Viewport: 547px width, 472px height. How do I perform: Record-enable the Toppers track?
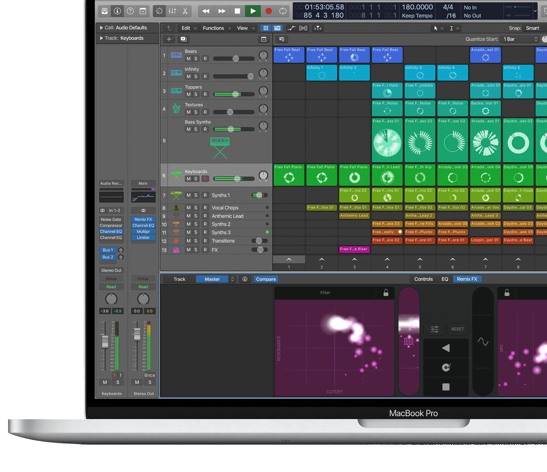point(205,94)
